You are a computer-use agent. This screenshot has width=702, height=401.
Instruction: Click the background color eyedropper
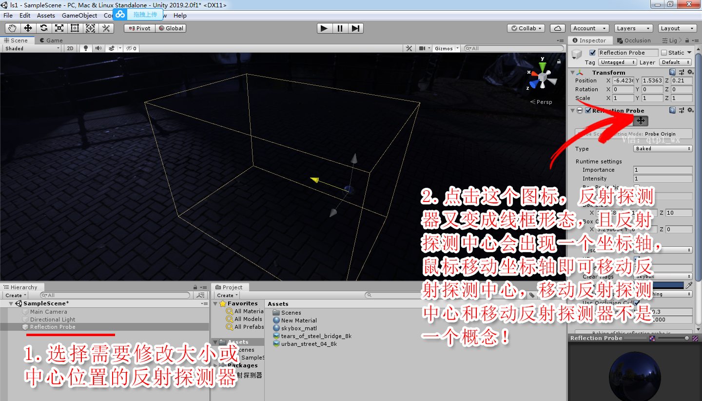(x=689, y=285)
